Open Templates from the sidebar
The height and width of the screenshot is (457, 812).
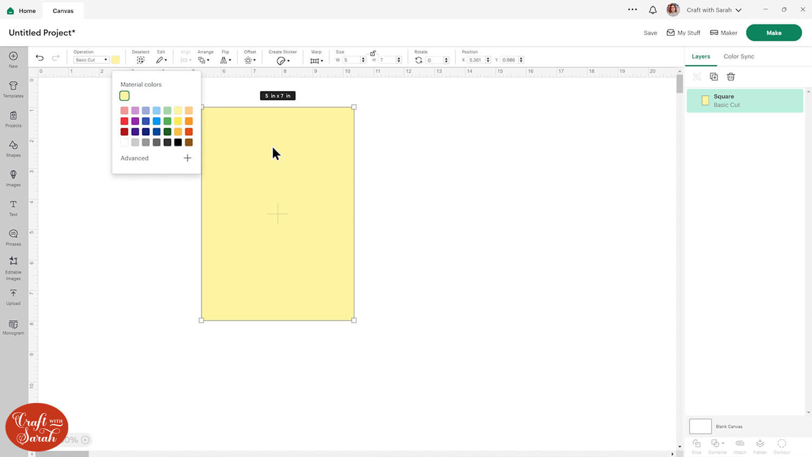click(13, 89)
